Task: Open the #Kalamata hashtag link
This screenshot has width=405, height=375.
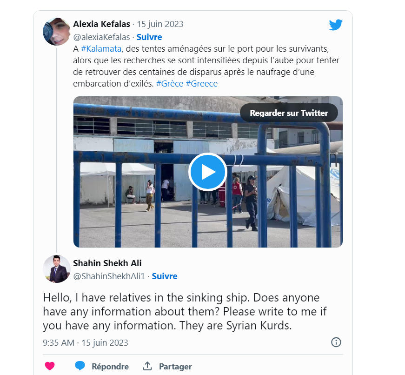Action: pos(101,49)
